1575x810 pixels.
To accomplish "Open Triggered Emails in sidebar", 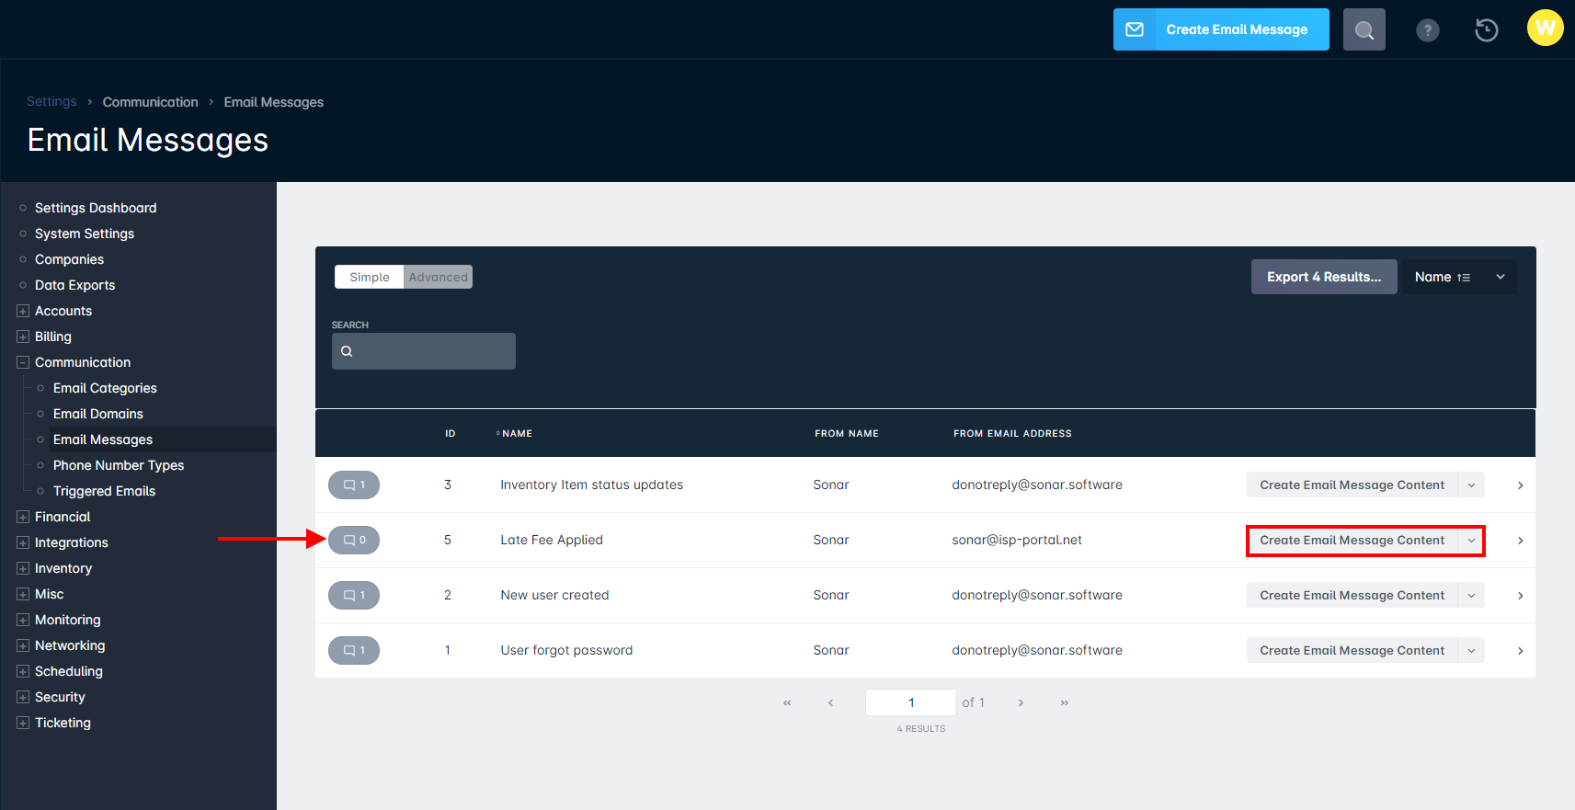I will click(x=104, y=491).
